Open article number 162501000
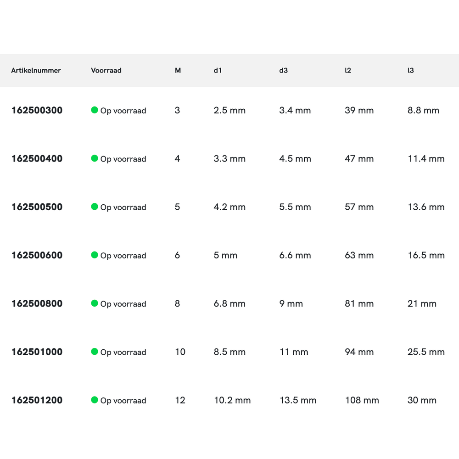Image resolution: width=459 pixels, height=459 pixels. pyautogui.click(x=37, y=352)
